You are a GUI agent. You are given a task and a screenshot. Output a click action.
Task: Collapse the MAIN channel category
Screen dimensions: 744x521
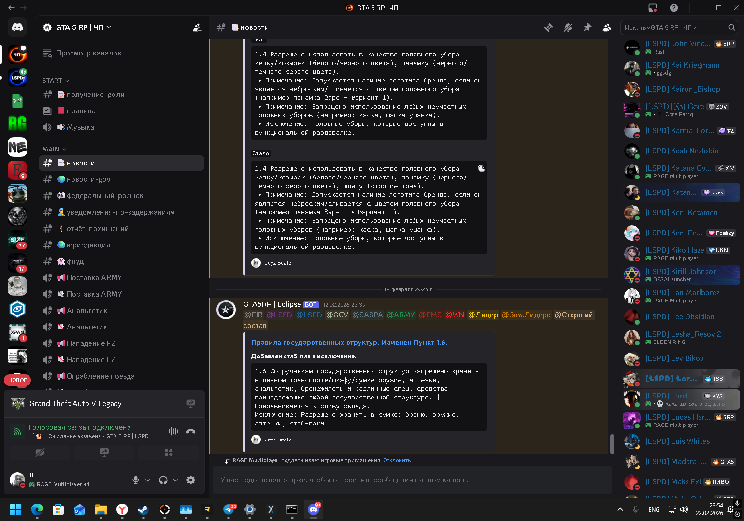point(54,149)
